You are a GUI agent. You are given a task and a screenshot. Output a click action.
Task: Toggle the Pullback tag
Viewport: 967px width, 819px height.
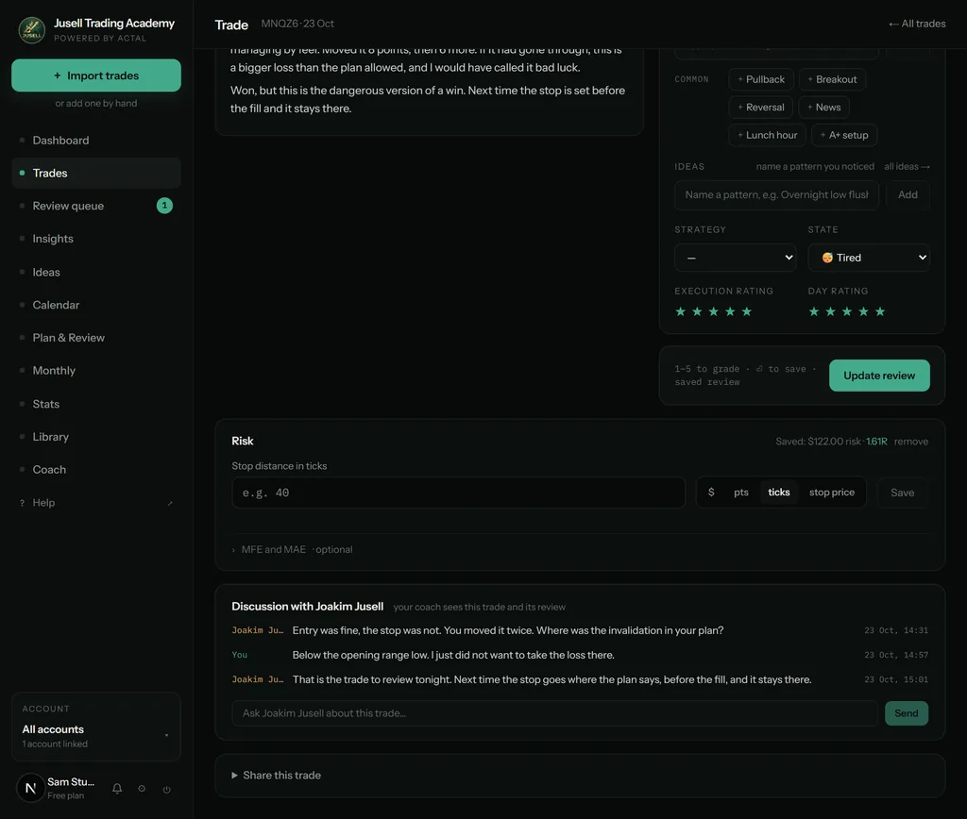[x=761, y=79]
